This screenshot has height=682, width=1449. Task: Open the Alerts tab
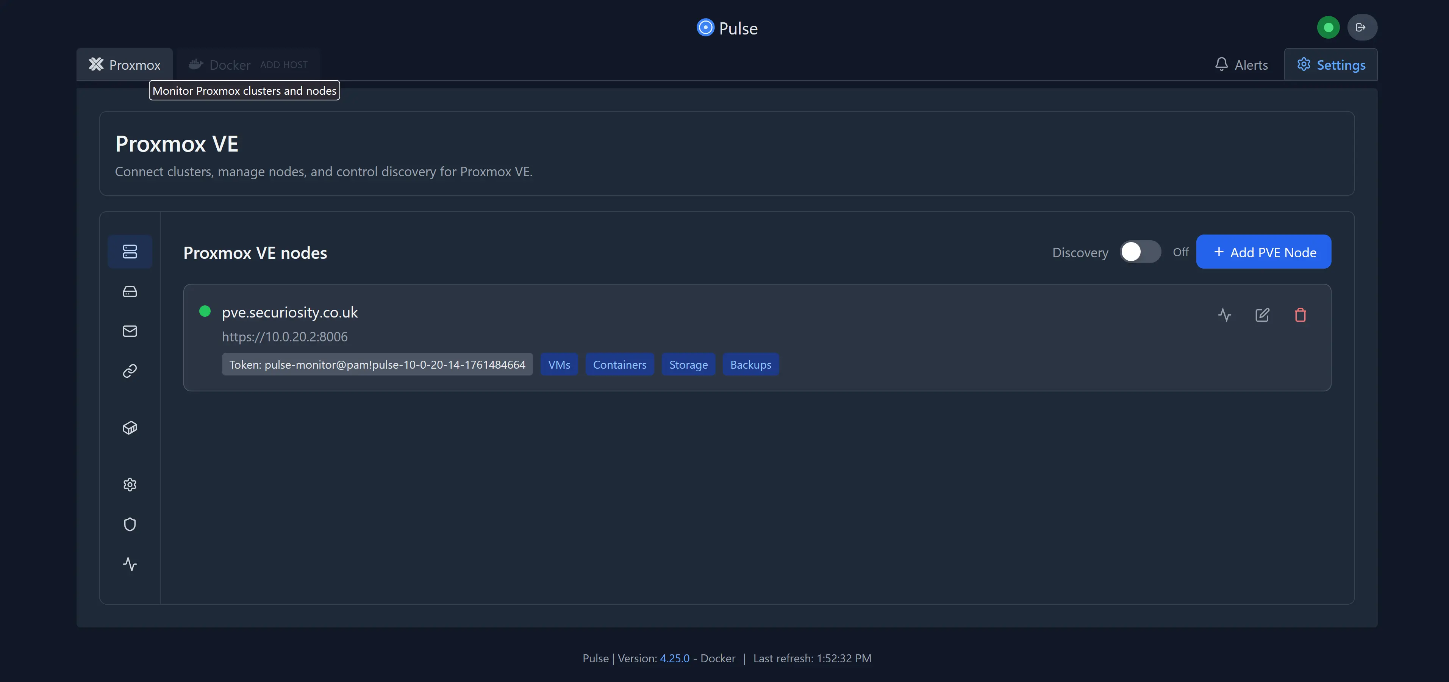point(1241,65)
